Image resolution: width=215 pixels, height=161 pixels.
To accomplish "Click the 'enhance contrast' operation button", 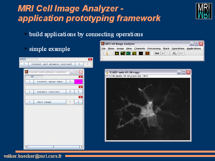I will [50, 92].
